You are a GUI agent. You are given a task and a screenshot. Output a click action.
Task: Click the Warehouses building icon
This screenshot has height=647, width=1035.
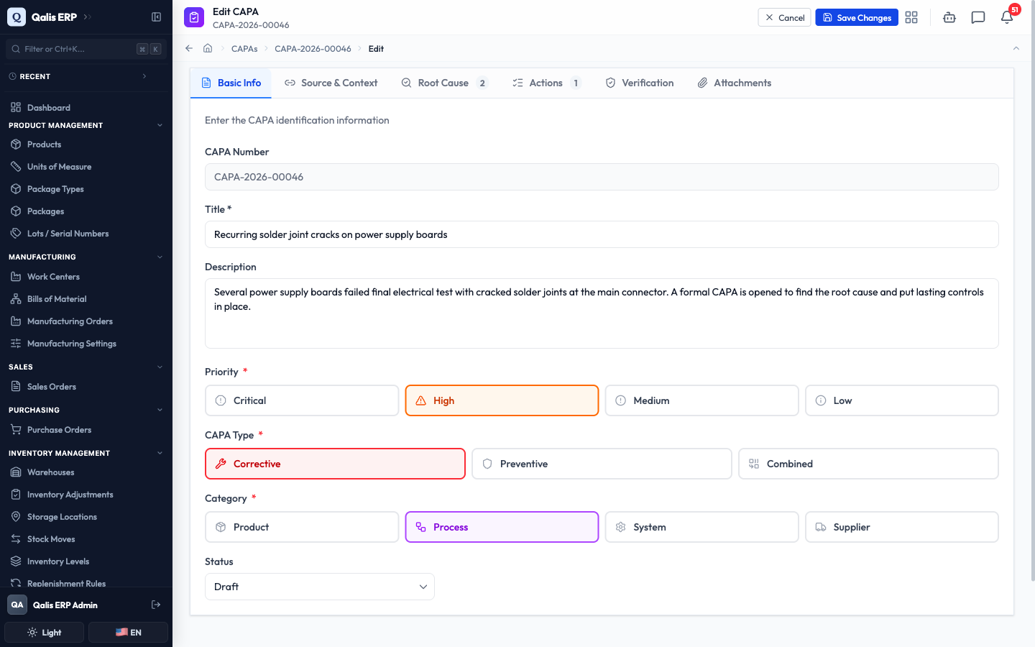[16, 472]
